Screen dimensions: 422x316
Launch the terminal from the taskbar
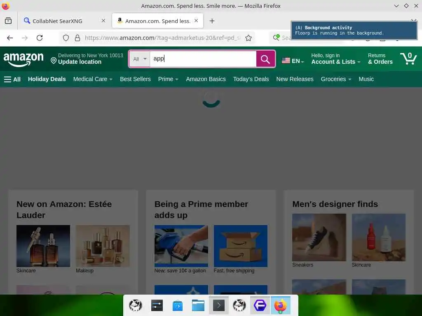click(219, 306)
